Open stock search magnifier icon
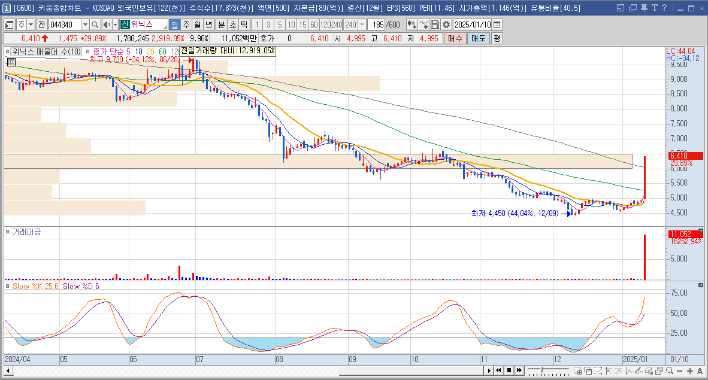 [95, 25]
